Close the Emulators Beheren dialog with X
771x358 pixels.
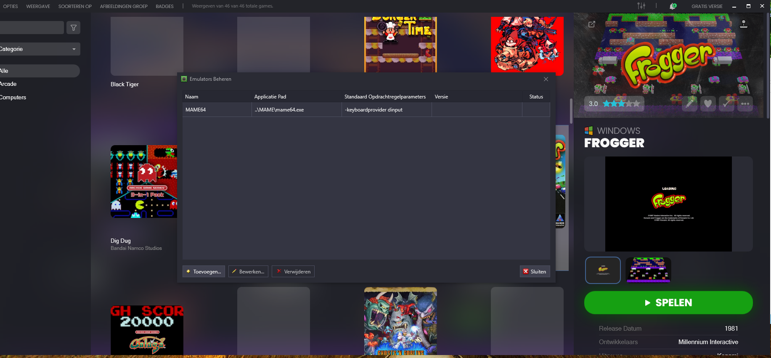tap(546, 79)
